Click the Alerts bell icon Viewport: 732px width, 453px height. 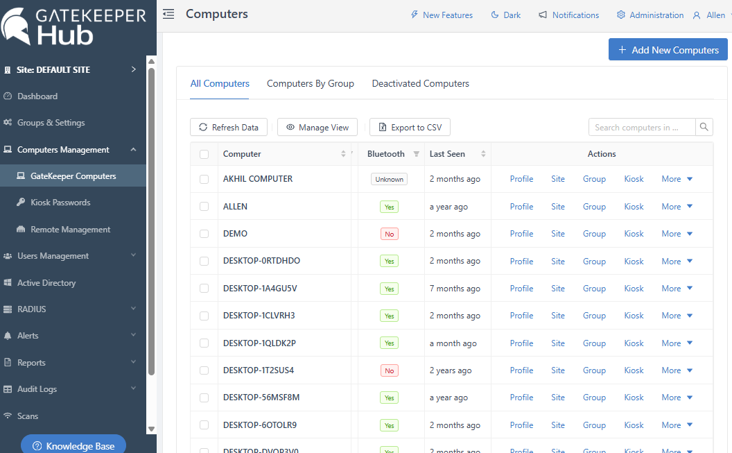pos(8,336)
